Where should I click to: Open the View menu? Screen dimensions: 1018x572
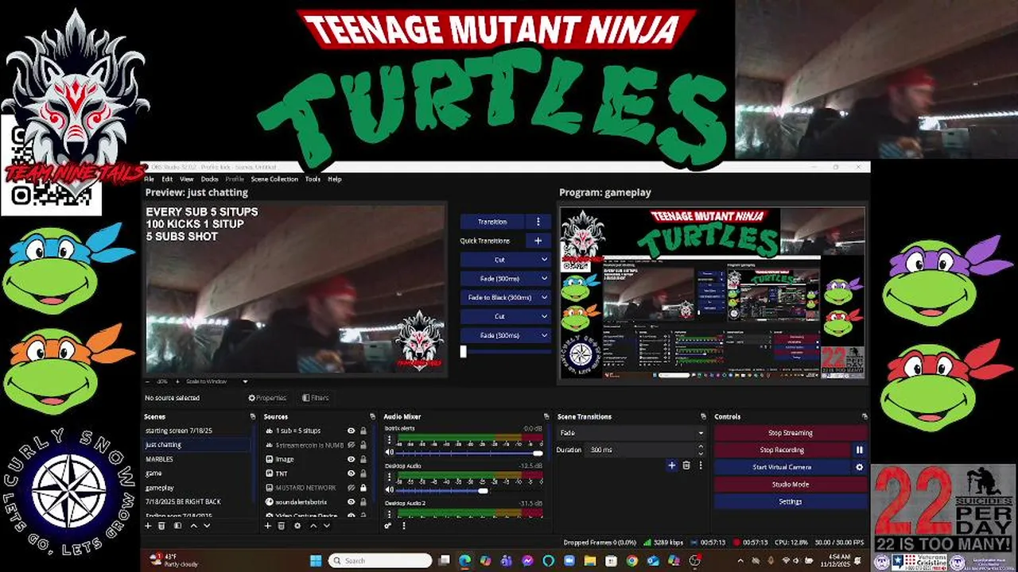(187, 179)
